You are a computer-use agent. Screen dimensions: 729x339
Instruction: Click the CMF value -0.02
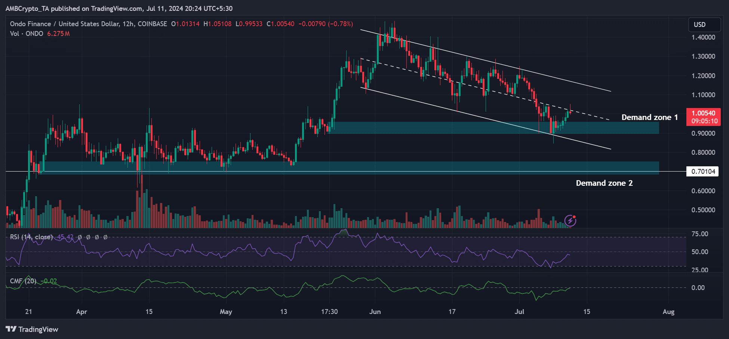click(x=49, y=281)
